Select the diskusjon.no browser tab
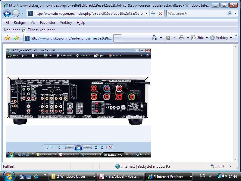Viewport: 241px width, 181px height. 69,38
